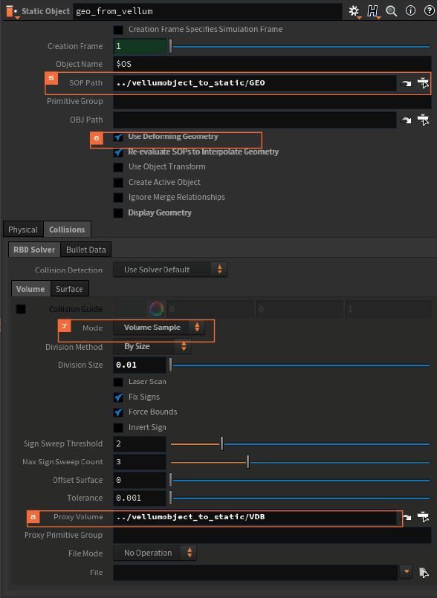
Task: Toggle the Fix Signs checkbox
Action: (x=118, y=397)
